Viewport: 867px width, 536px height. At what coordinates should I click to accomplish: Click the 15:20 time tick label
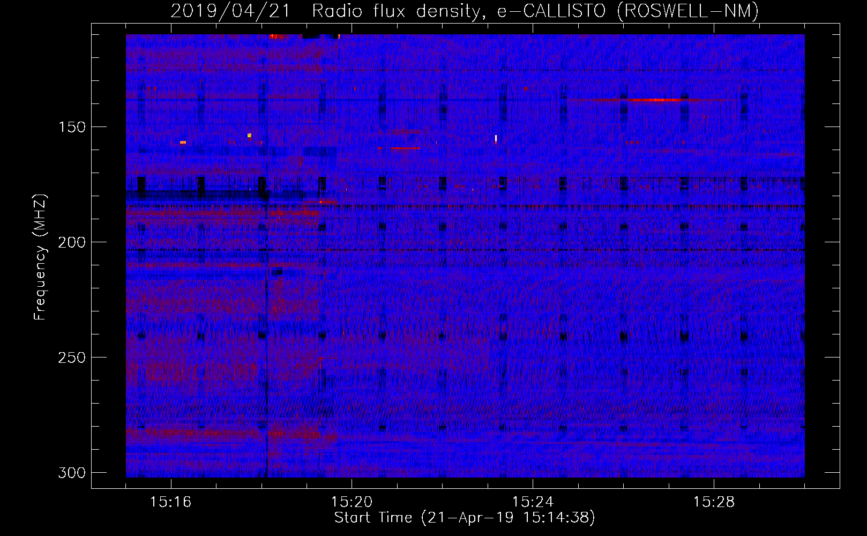coord(352,502)
